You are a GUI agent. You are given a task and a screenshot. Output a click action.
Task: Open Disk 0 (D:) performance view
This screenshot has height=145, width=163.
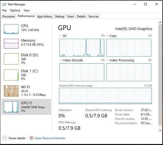pos(26,59)
